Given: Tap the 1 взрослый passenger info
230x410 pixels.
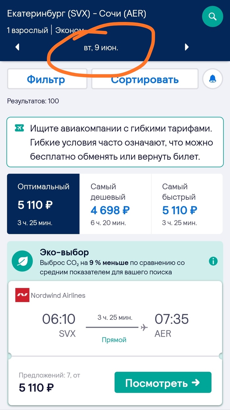Looking at the screenshot, I should pos(28,31).
